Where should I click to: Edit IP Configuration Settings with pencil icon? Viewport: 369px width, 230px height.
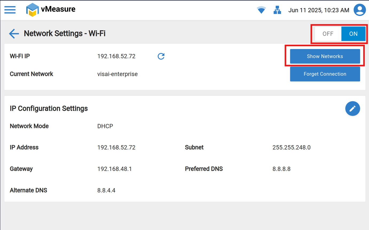[352, 109]
